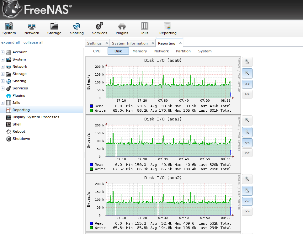
Task: Step ada2 graph forward in time
Action: (x=247, y=211)
